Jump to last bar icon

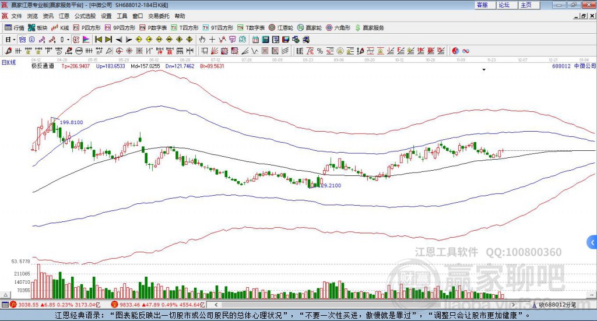108,40
